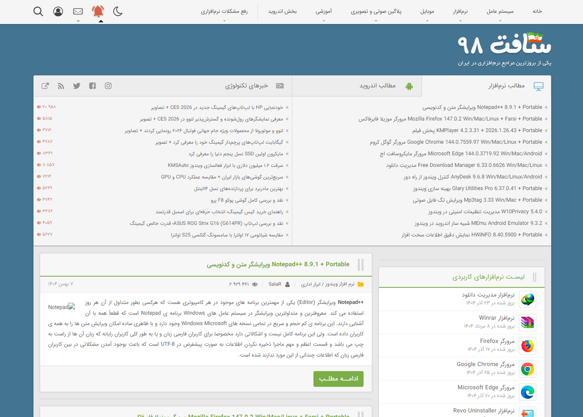
Task: Open Galaxy S25 Ultra comparison news
Action: click(227, 235)
